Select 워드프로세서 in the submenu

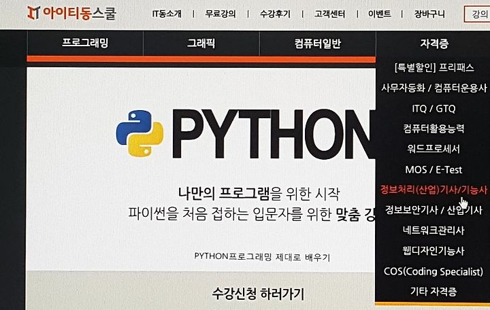tap(434, 149)
